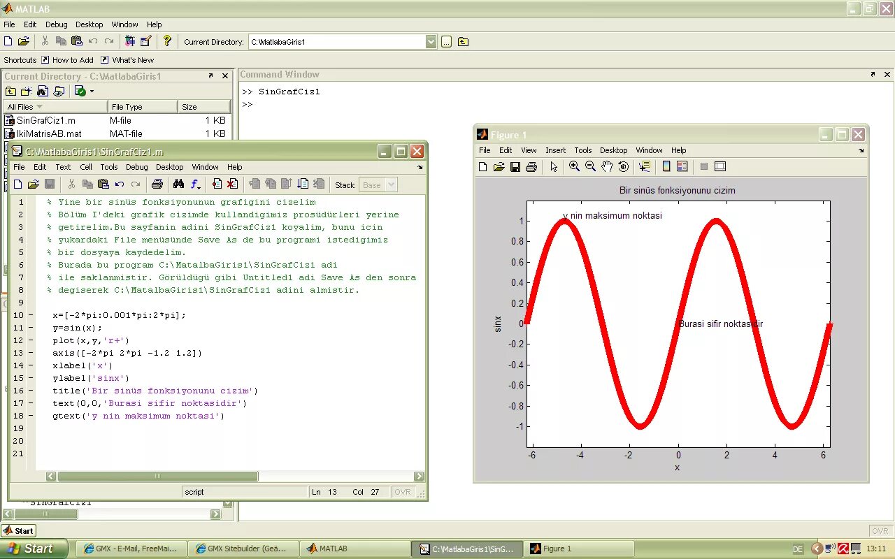This screenshot has height=559, width=895.
Task: Click Find Files binoculars in Current Directory panel
Action: [x=43, y=91]
